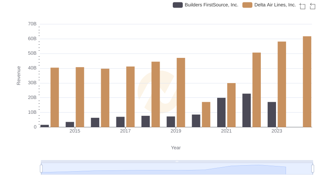Click the Builders FirstSource bar for 2022
This screenshot has width=320, height=184.
(246, 110)
